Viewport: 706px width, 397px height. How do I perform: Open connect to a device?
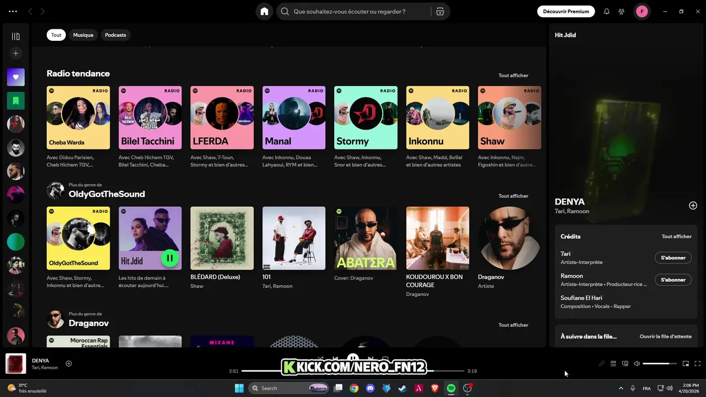[x=625, y=363]
